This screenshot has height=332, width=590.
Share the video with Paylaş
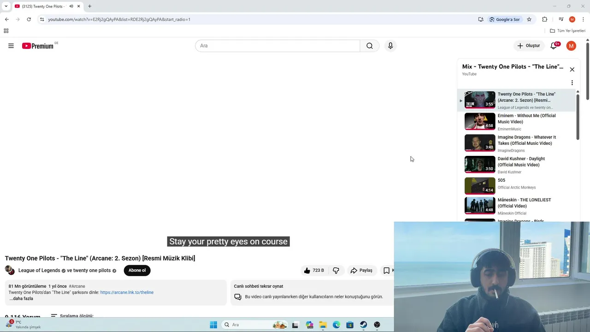pos(361,271)
